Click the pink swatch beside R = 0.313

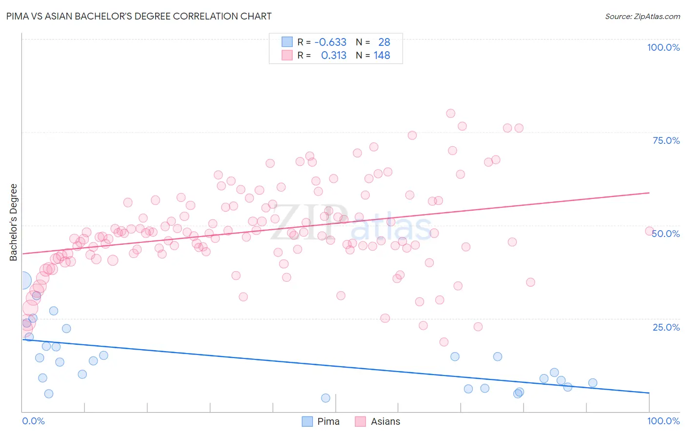287,55
